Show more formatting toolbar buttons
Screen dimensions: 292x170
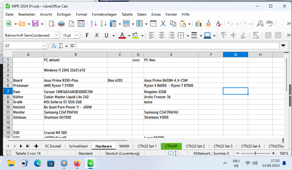289,35
